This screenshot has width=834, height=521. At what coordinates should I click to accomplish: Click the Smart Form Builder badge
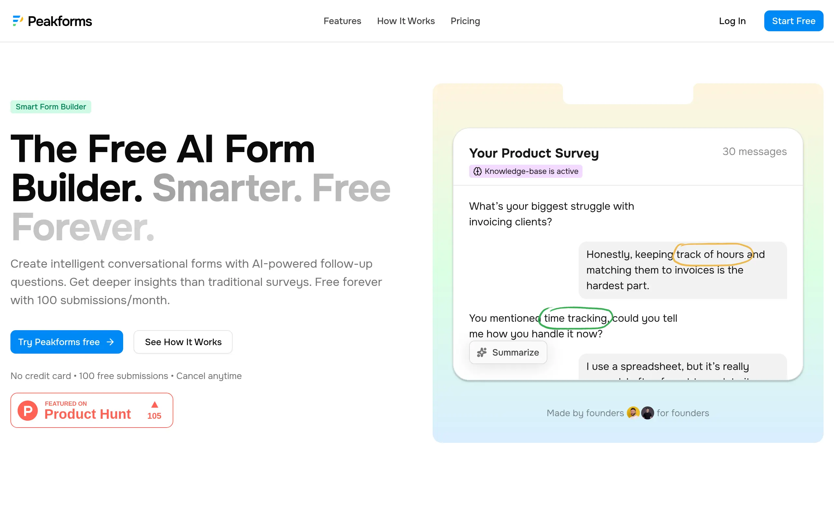coord(51,107)
